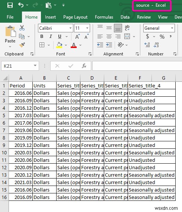Click the Insert Function fx icon
The height and width of the screenshot is (212, 182).
pyautogui.click(x=84, y=66)
